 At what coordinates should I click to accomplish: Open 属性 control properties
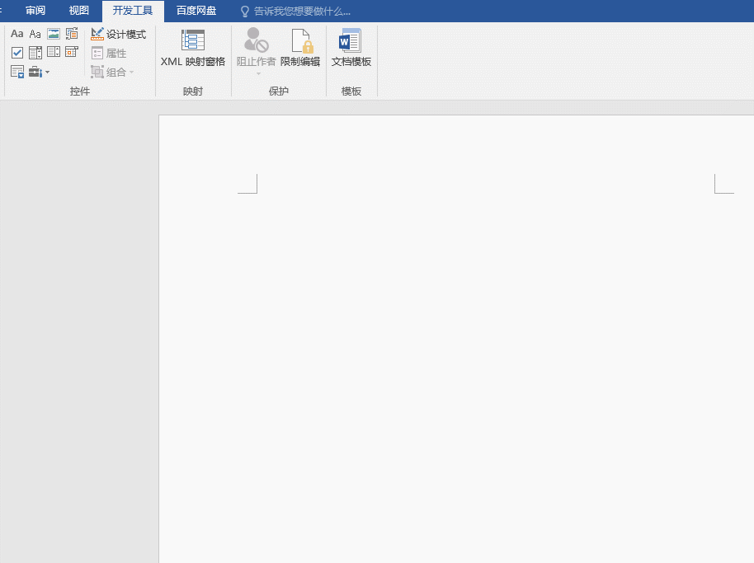pyautogui.click(x=109, y=53)
